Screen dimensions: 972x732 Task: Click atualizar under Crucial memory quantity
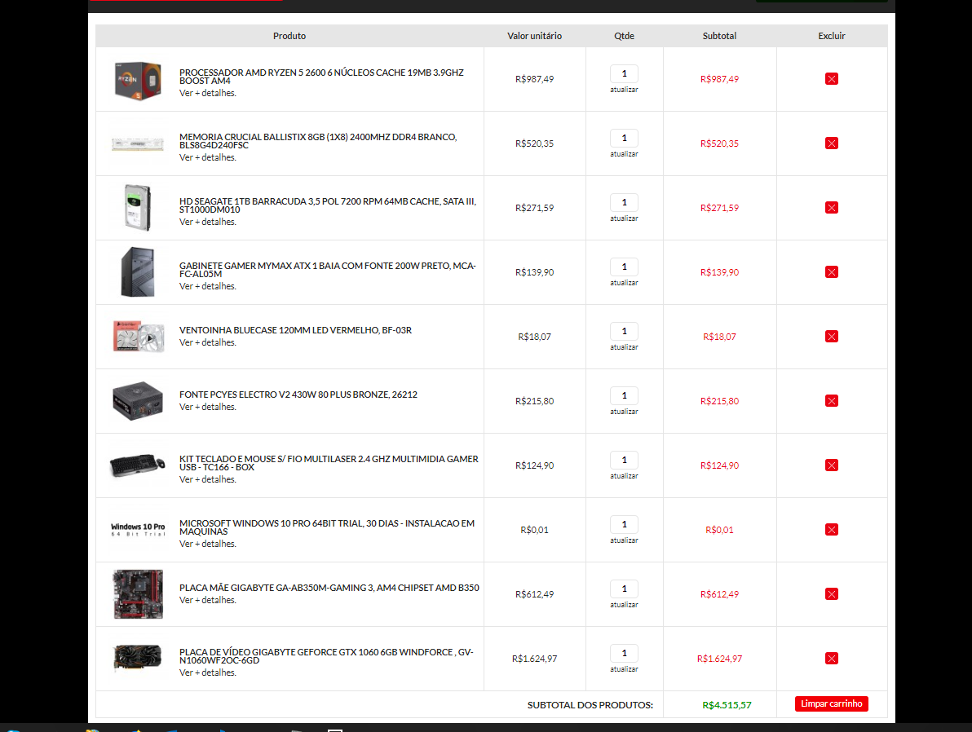click(x=625, y=154)
